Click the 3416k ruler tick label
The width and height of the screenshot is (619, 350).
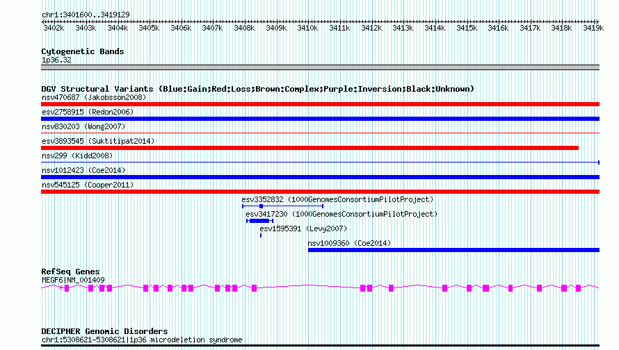point(498,28)
